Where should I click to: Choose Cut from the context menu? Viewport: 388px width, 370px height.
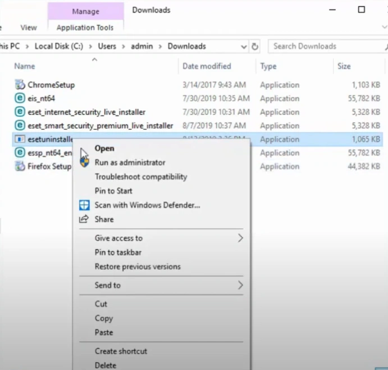(101, 304)
